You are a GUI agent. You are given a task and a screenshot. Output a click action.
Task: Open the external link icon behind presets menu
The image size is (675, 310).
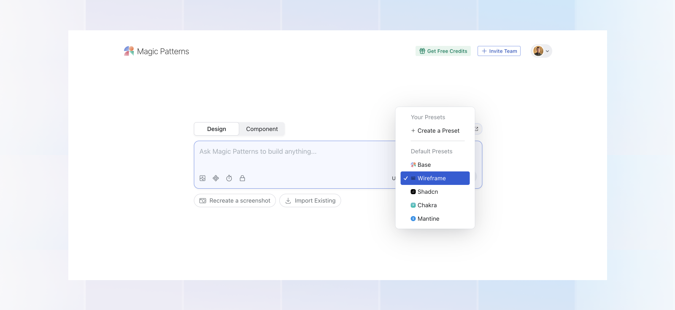(x=477, y=129)
